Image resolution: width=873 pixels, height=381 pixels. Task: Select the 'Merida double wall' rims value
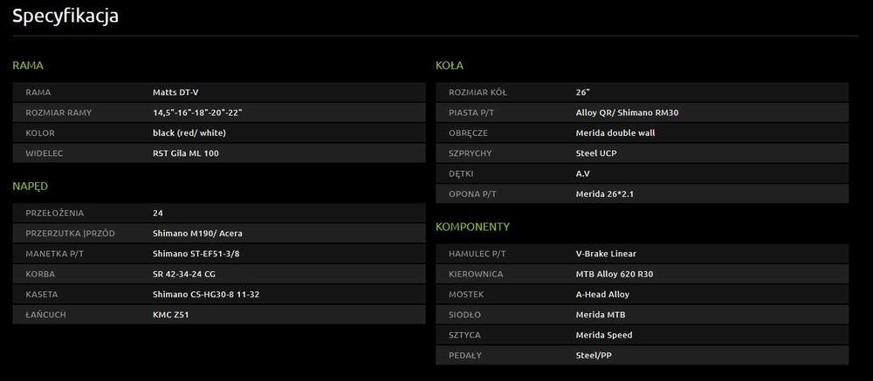point(615,133)
